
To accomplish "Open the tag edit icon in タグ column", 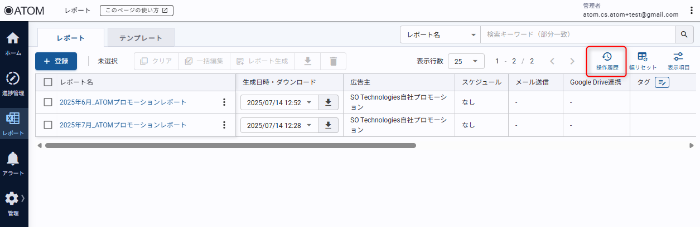I will [662, 82].
